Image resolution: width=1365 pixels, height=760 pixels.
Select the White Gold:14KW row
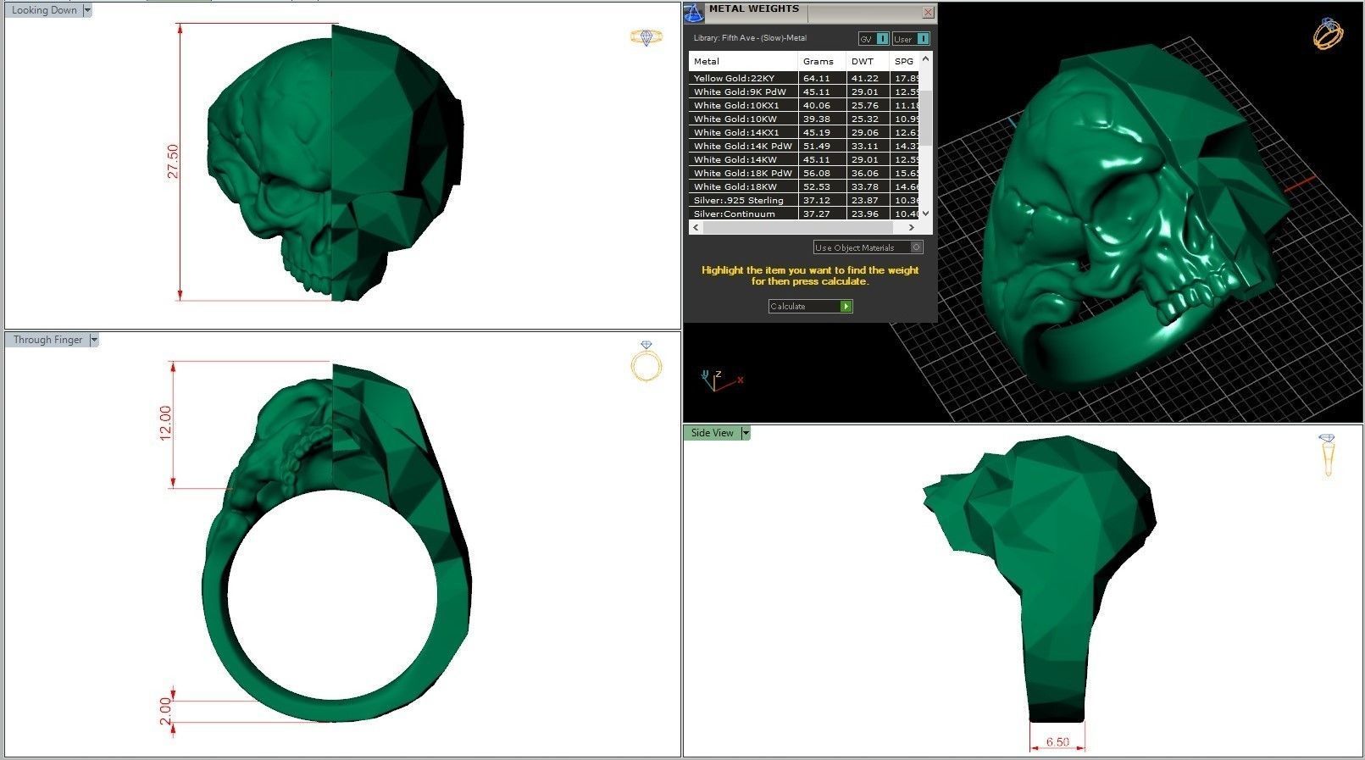click(804, 159)
